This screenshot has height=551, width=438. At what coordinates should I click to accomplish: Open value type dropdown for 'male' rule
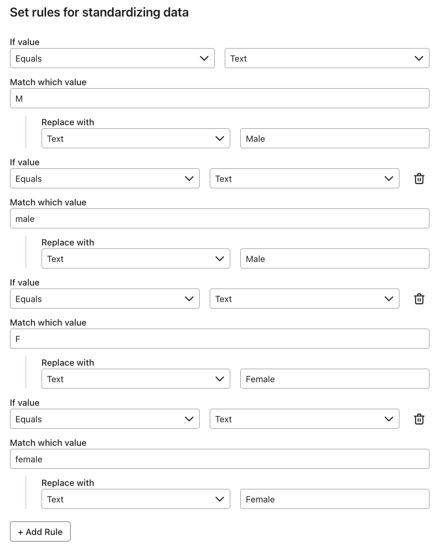304,179
